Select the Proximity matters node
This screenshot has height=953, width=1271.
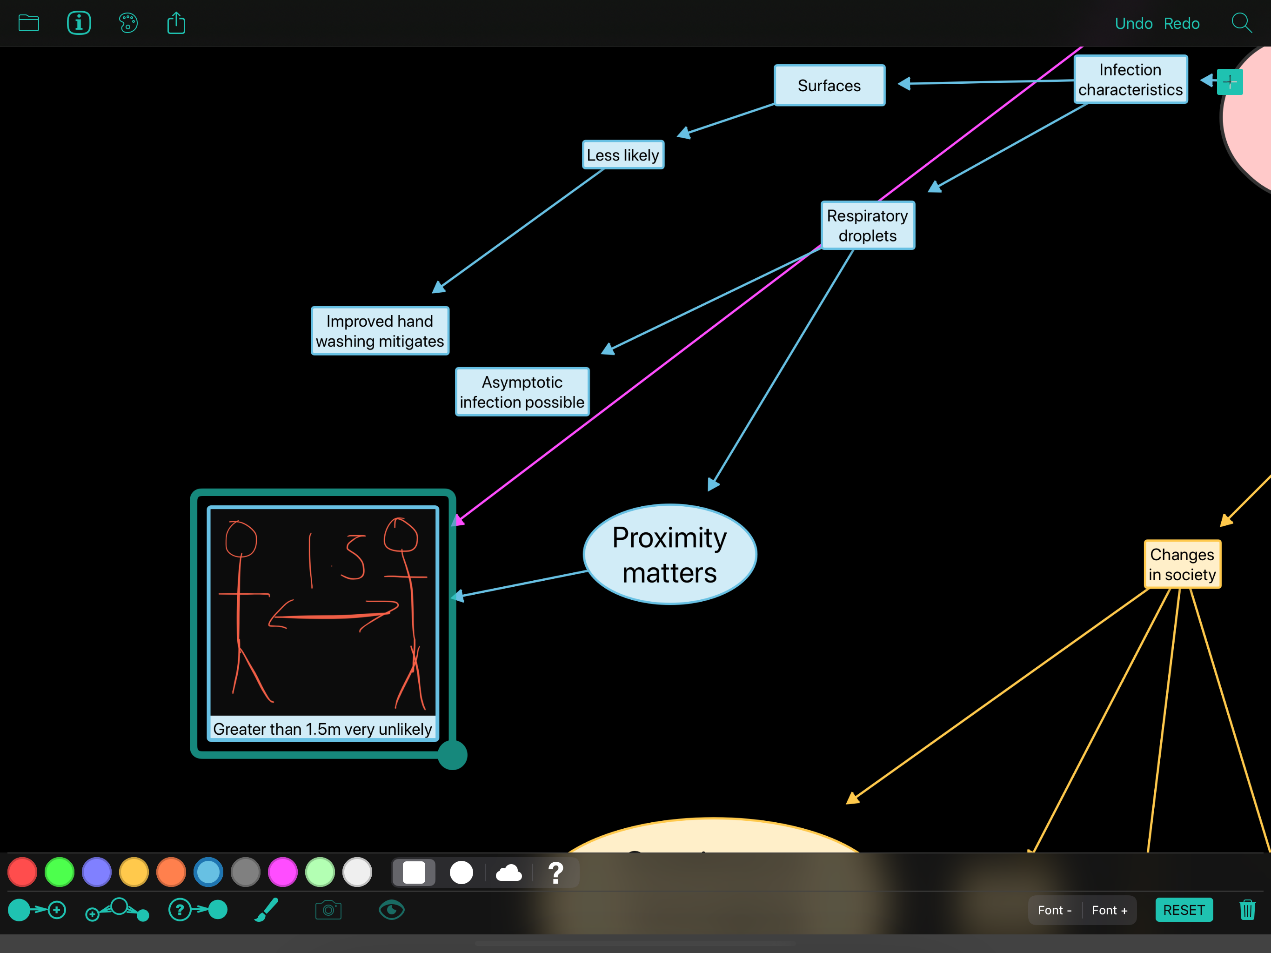[x=669, y=555]
